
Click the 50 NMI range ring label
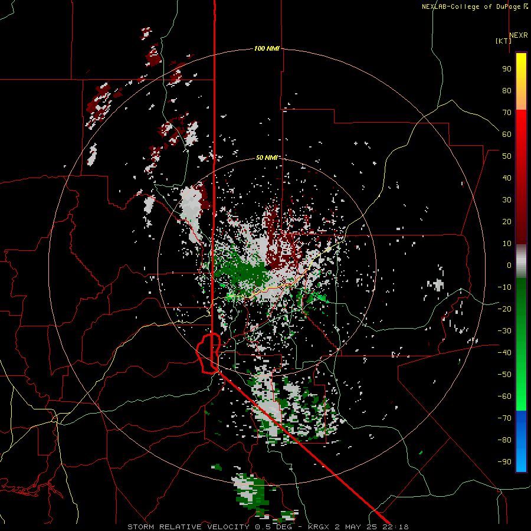tap(267, 158)
